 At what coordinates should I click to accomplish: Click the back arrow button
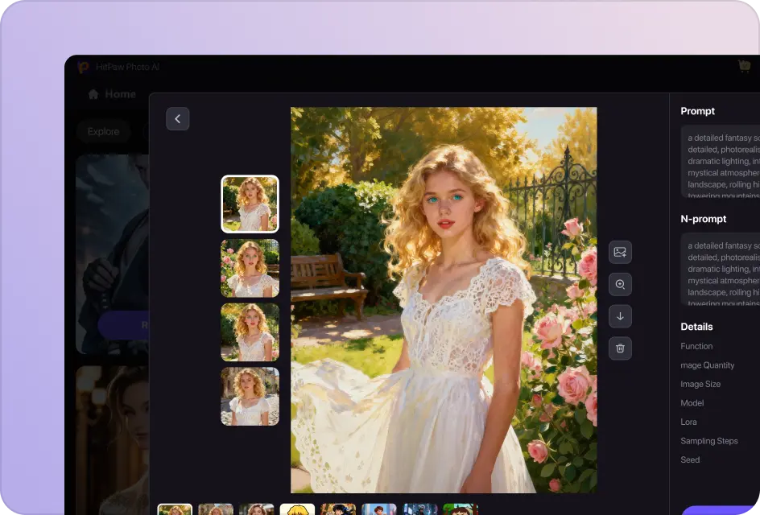coord(177,119)
